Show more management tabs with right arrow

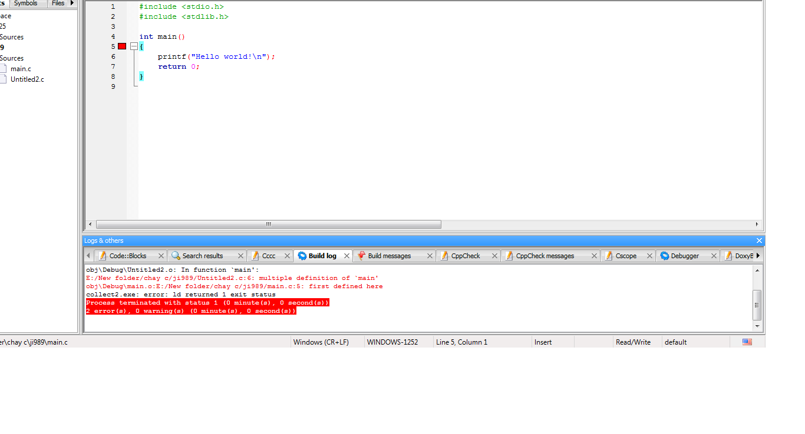click(x=72, y=3)
